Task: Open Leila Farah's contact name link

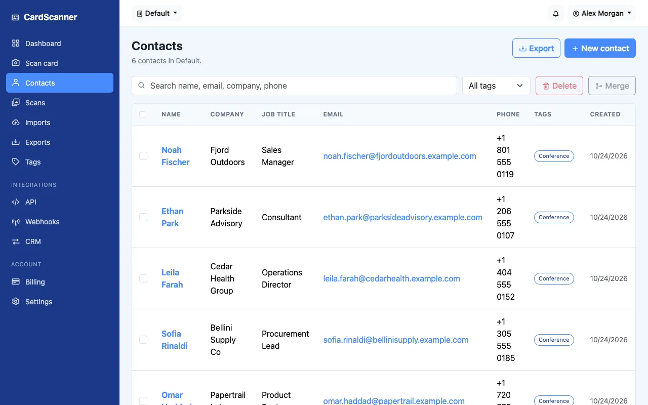Action: (x=172, y=278)
